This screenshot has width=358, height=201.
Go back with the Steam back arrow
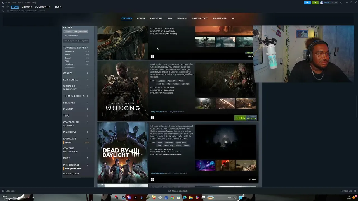[x=3, y=7]
